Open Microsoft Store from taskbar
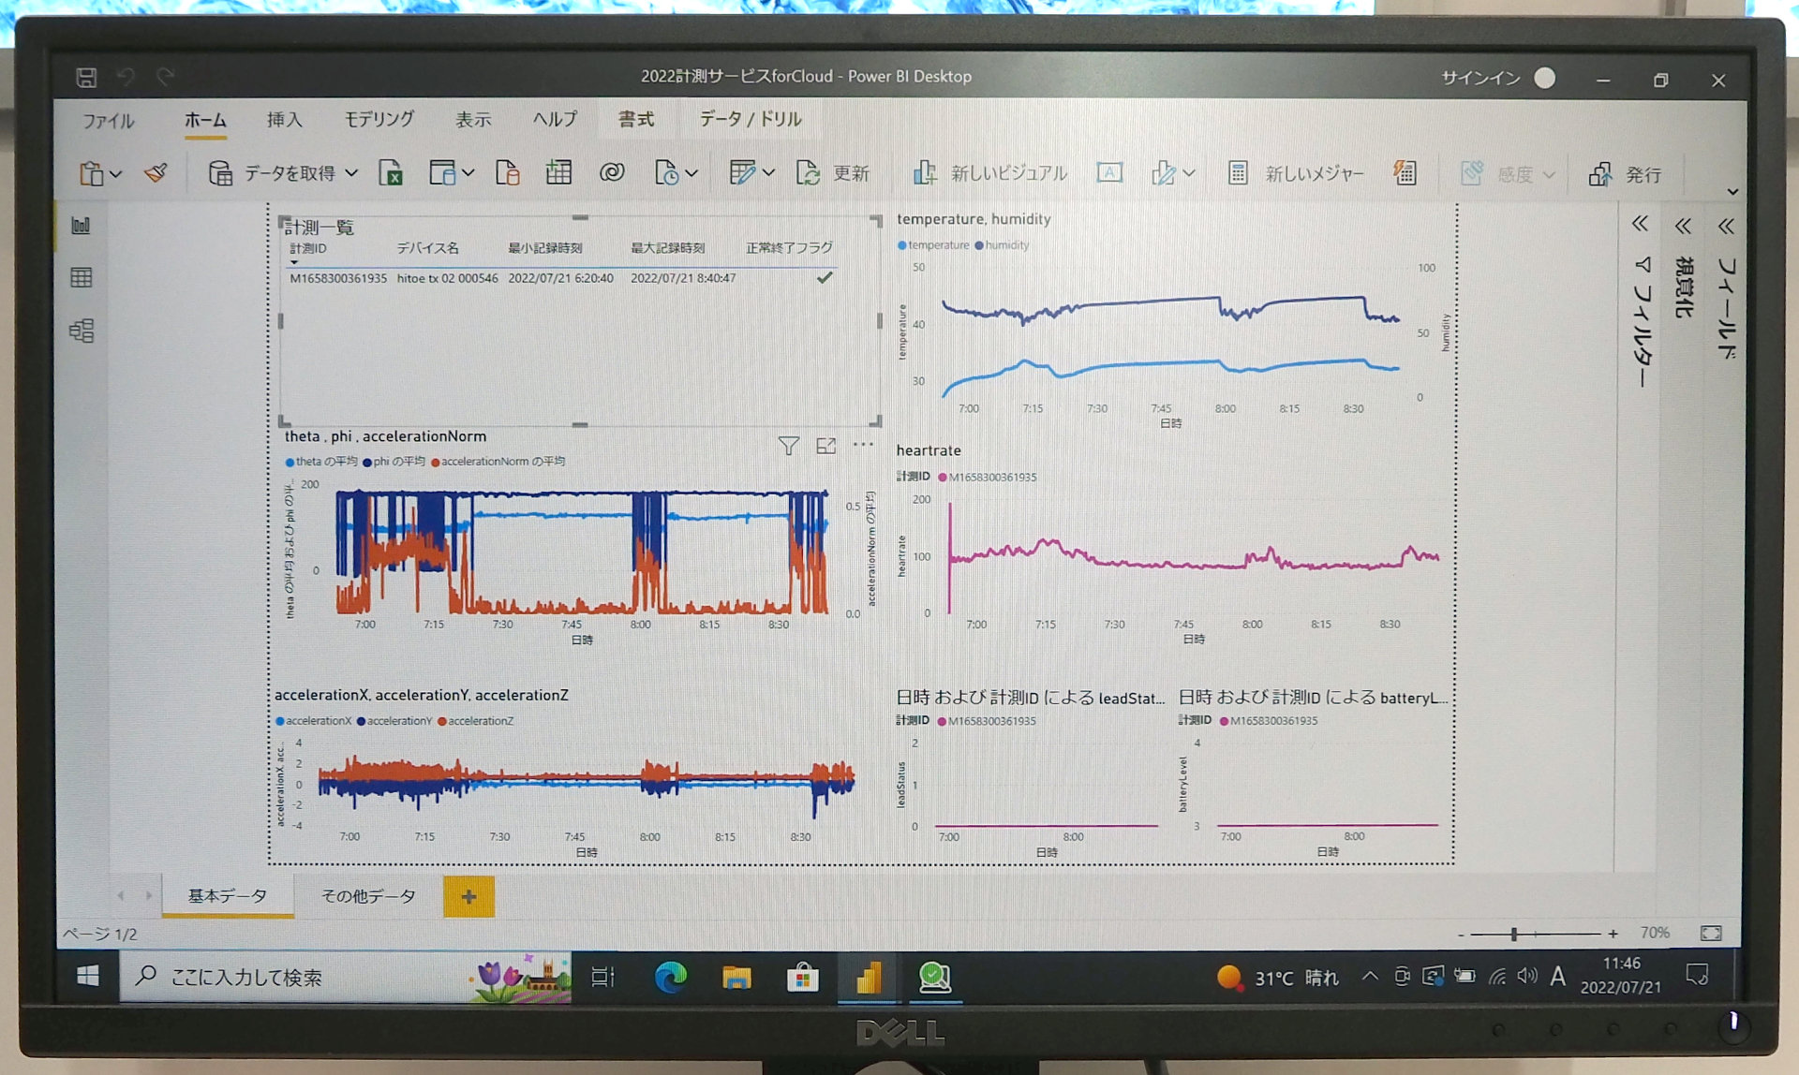This screenshot has height=1075, width=1799. coord(802,979)
